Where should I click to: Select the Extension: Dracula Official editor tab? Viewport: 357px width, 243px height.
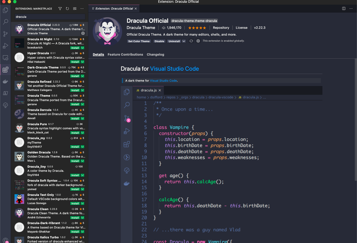(x=114, y=8)
